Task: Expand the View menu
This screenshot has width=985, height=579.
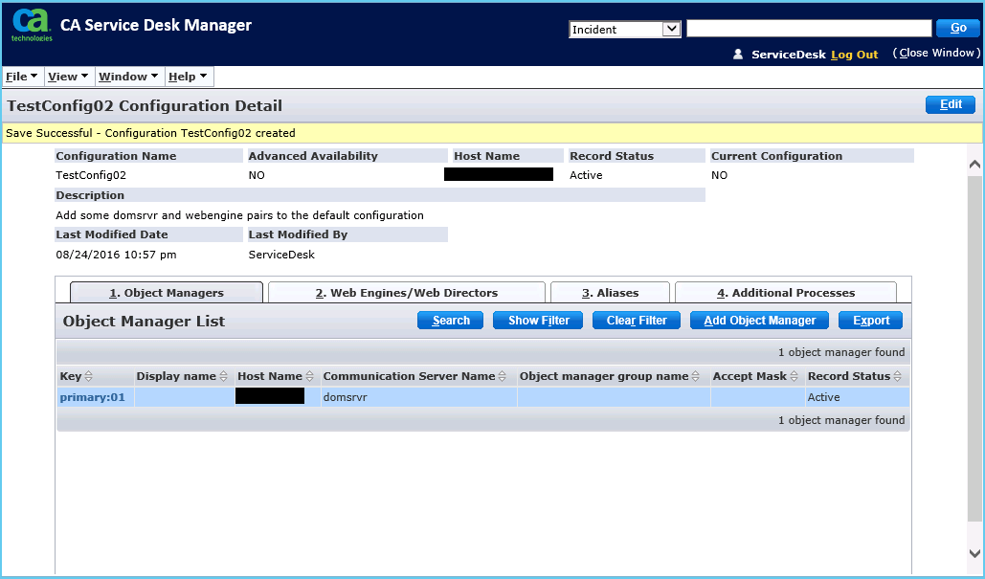Action: (x=68, y=77)
